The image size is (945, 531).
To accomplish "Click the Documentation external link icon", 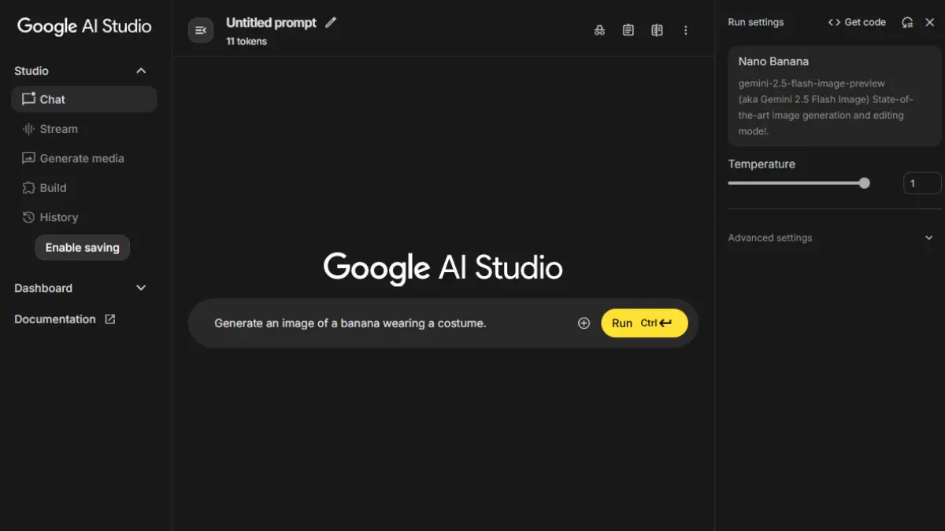I will click(110, 319).
